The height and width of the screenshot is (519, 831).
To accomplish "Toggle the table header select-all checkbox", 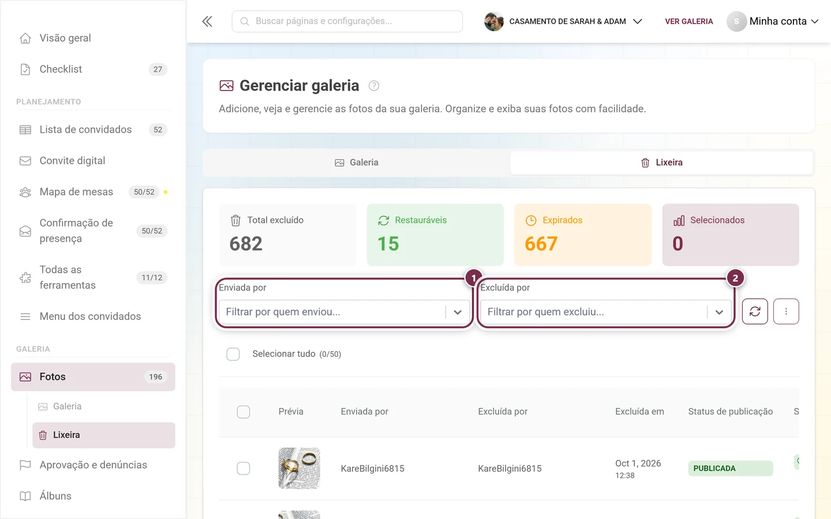I will (244, 412).
